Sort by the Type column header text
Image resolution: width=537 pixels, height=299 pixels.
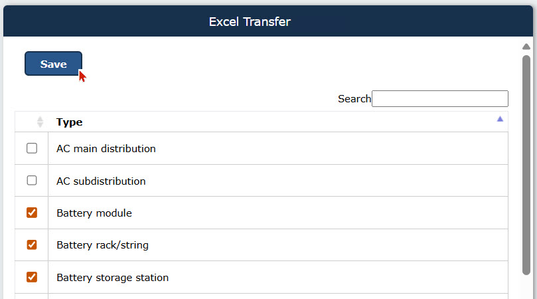(x=70, y=122)
